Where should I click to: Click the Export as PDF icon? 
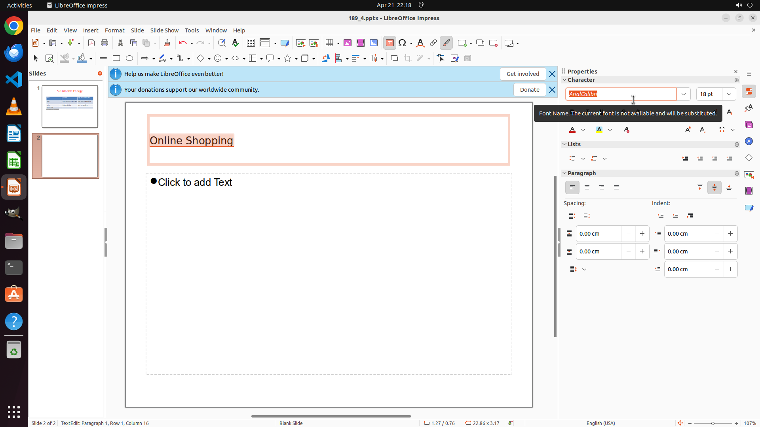[x=91, y=43]
